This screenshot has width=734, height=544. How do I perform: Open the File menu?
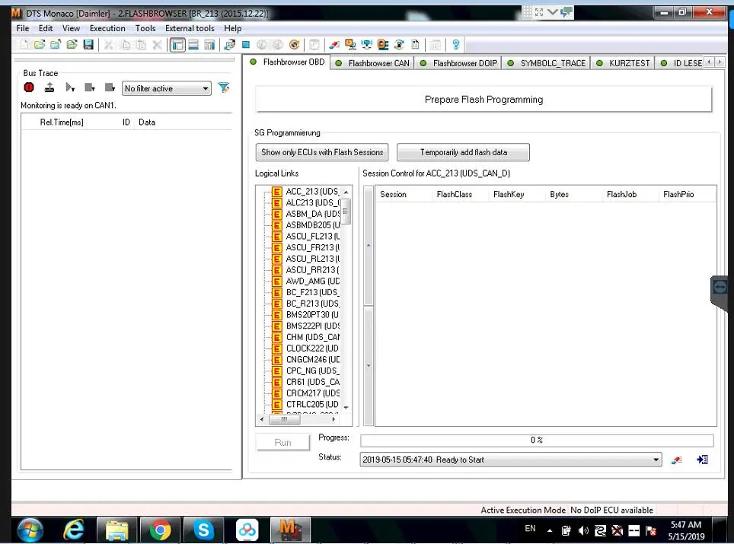23,28
